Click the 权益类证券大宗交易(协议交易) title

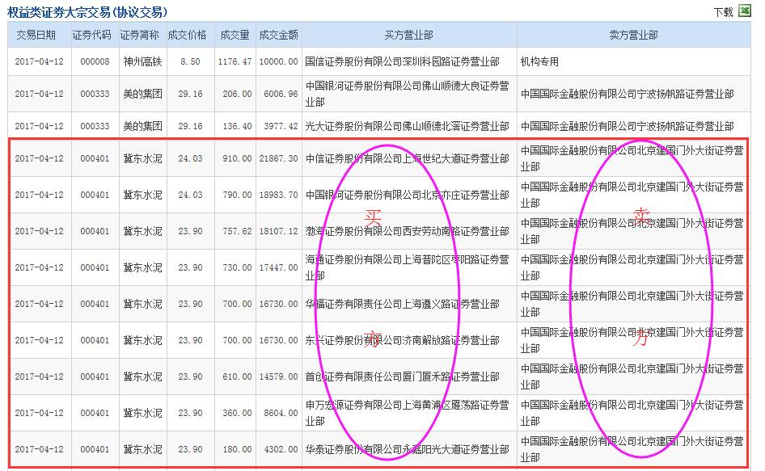click(87, 12)
